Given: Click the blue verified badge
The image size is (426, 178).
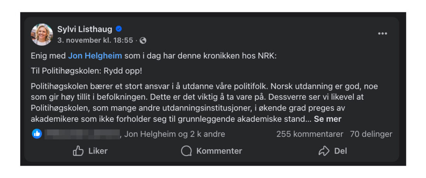Looking at the screenshot, I should click(119, 29).
